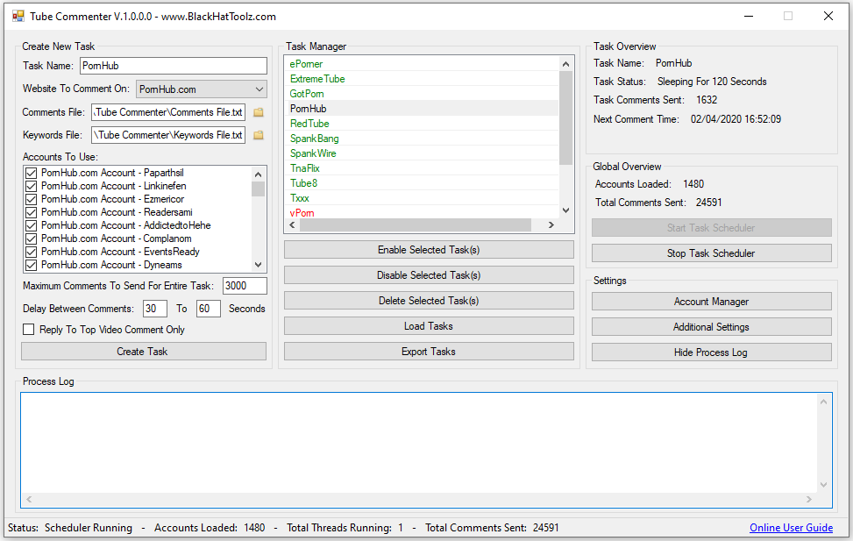Viewport: 853px width, 541px height.
Task: Click Stop Task Scheduler
Action: tap(711, 253)
